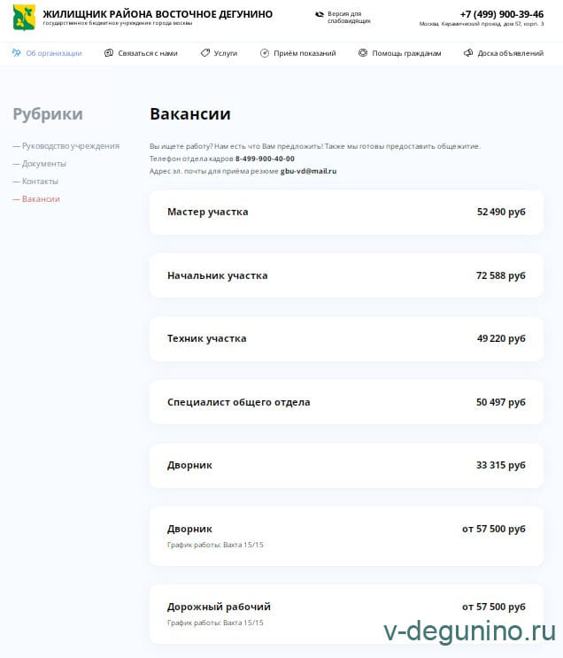
Task: Call the phone number +7 (499) 900-39-46
Action: (x=501, y=14)
